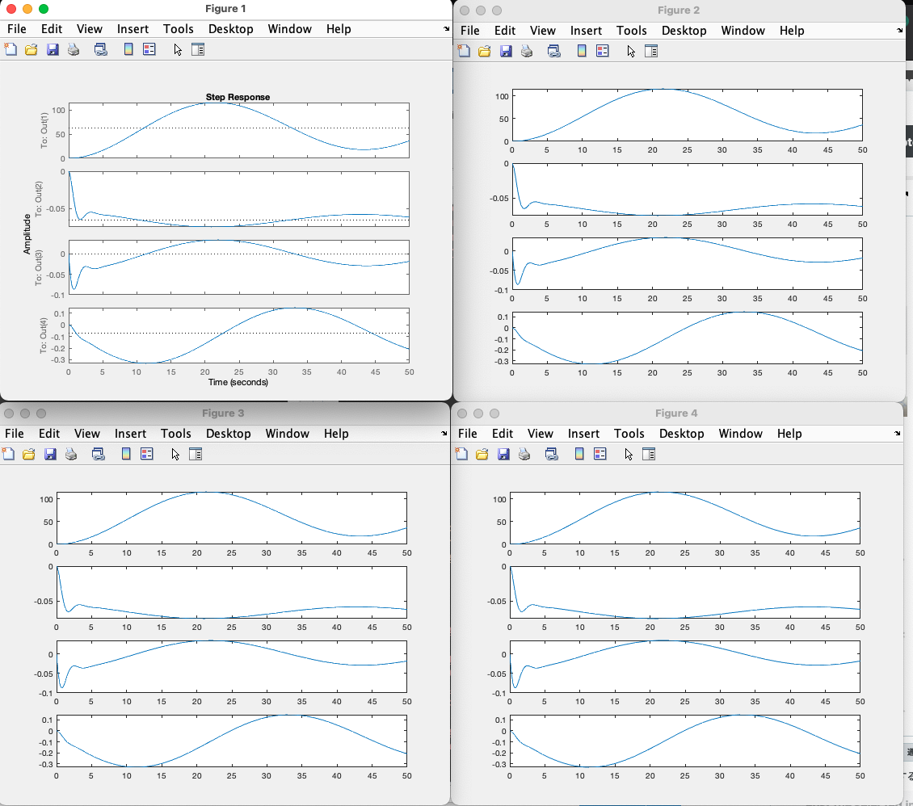Click Save icon in Figure 1 toolbar
This screenshot has width=913, height=806.
click(x=53, y=49)
